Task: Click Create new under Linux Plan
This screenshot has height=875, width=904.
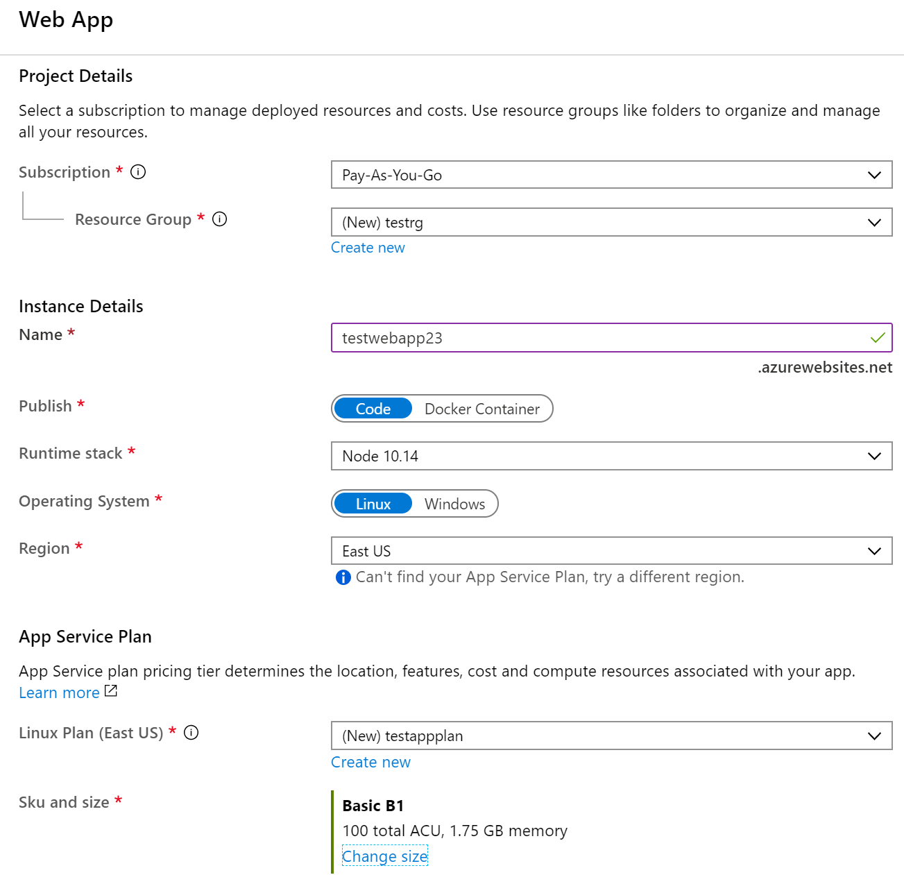Action: point(370,762)
